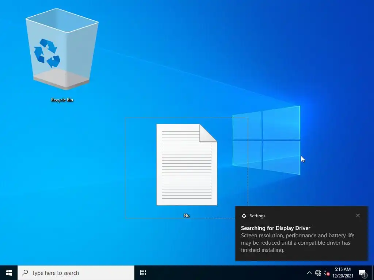Click the Show desktop sliver at taskbar end
The image size is (374, 280).
pos(373,273)
